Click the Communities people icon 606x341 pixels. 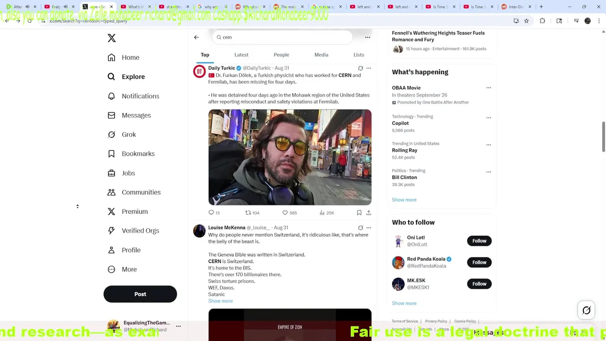[x=111, y=192]
